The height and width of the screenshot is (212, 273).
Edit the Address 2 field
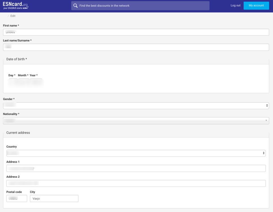pyautogui.click(x=136, y=183)
